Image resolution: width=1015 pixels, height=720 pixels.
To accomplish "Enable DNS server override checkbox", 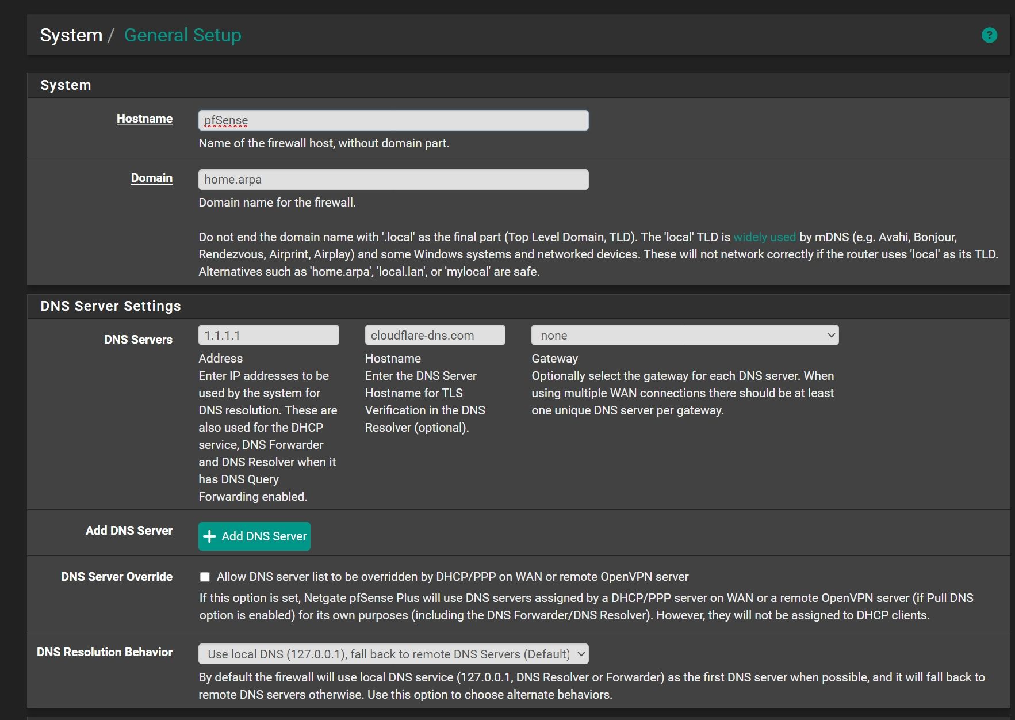I will click(x=205, y=577).
